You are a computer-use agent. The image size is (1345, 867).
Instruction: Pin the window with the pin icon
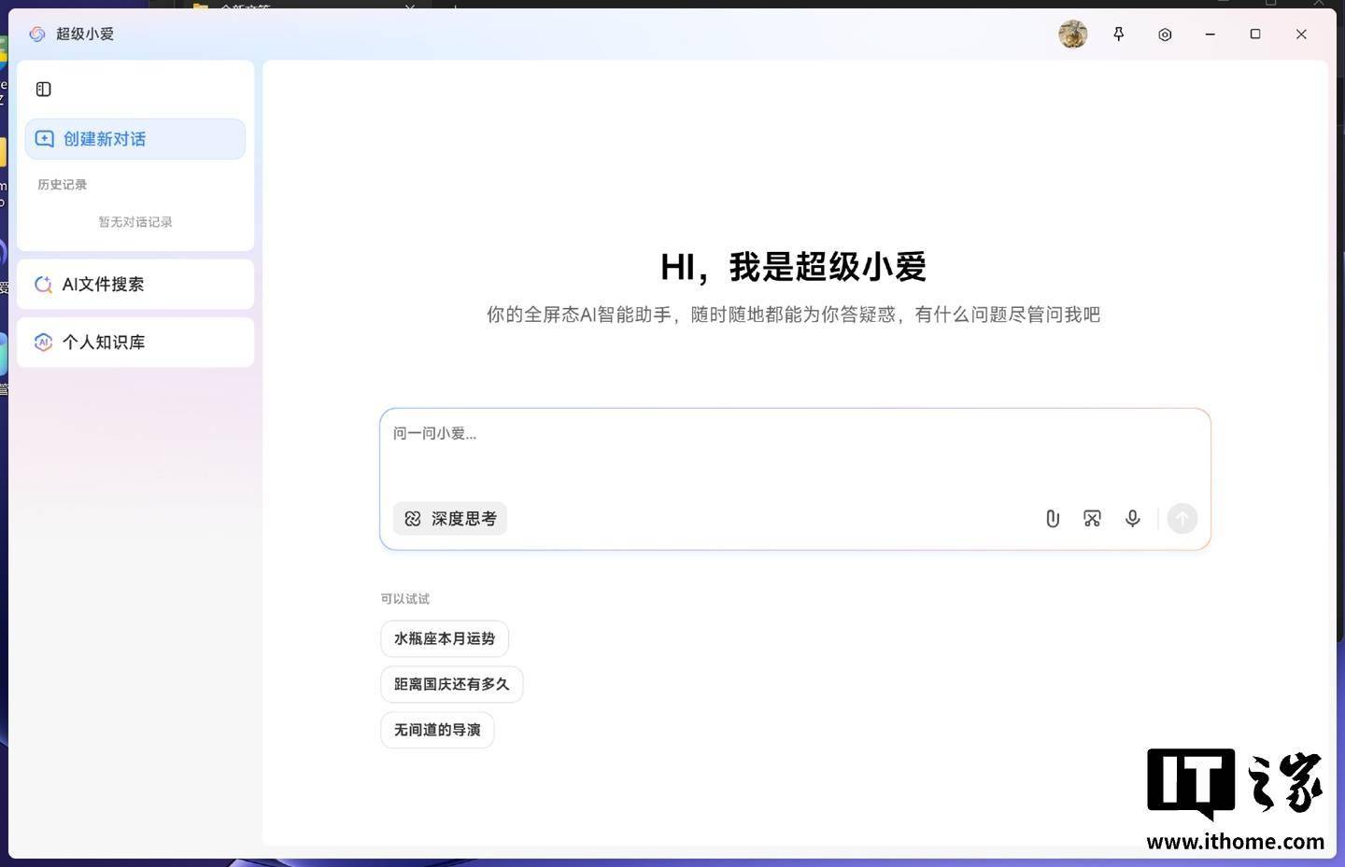1119,35
